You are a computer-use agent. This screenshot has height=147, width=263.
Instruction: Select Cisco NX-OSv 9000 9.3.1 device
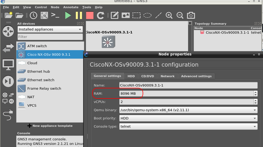click(50, 54)
